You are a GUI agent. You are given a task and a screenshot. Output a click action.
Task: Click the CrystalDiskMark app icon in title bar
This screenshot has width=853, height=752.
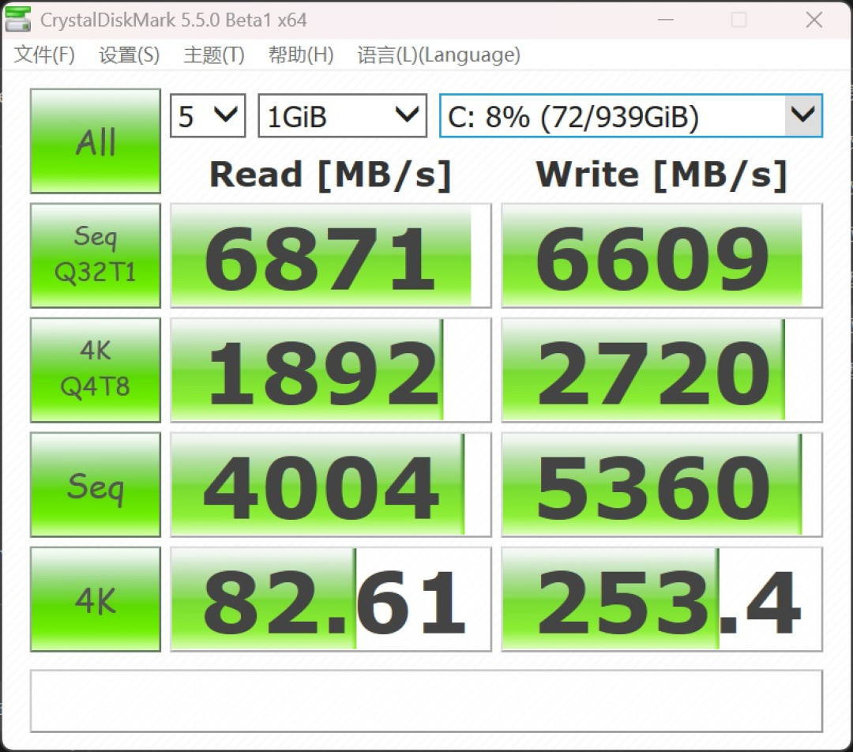coord(17,20)
